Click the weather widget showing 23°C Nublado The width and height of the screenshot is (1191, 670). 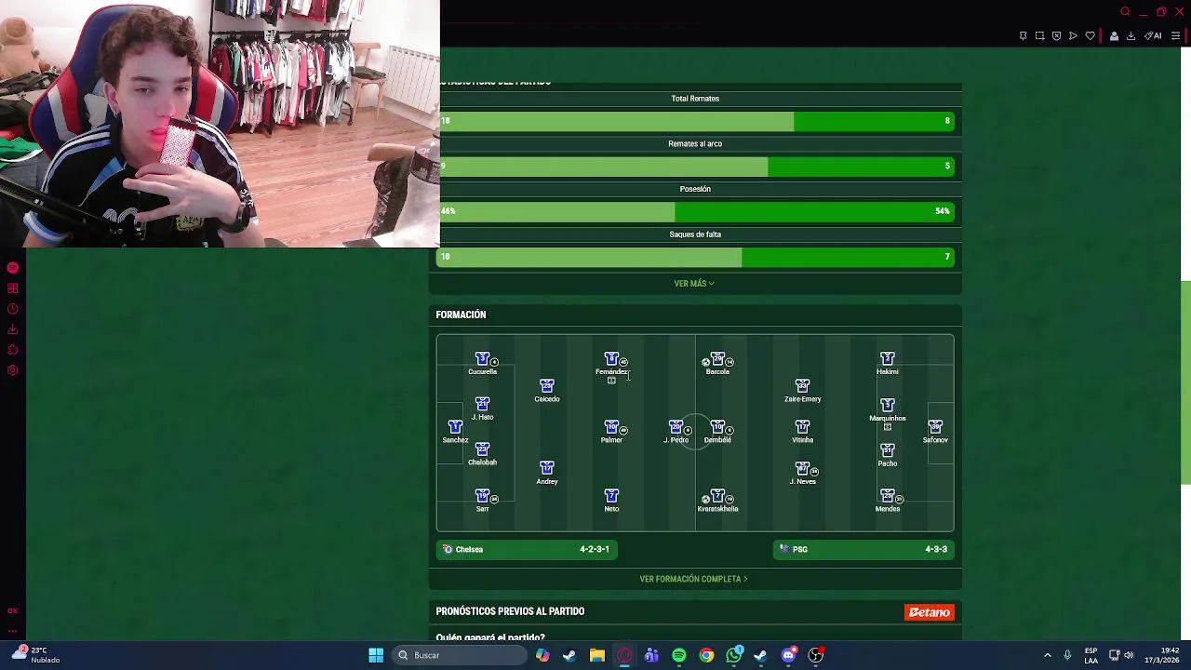35,655
